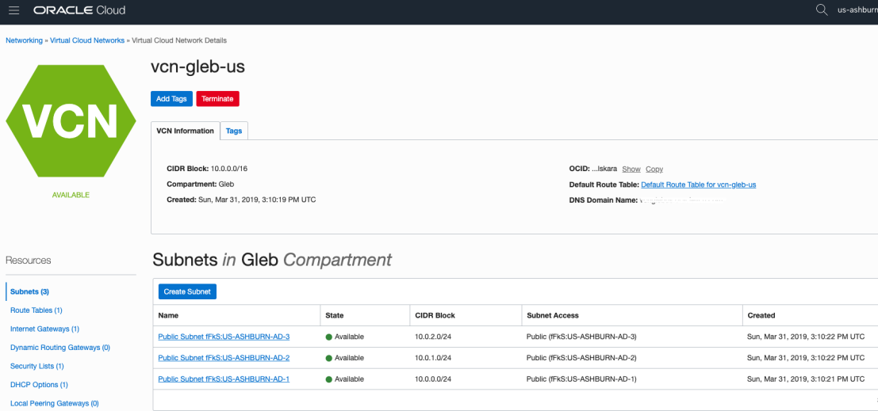Click the Resources heading
The width and height of the screenshot is (878, 411).
pyautogui.click(x=28, y=261)
